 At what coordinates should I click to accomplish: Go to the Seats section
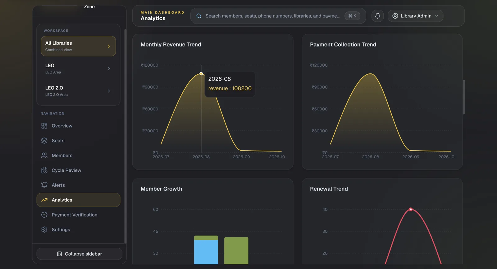click(x=78, y=141)
